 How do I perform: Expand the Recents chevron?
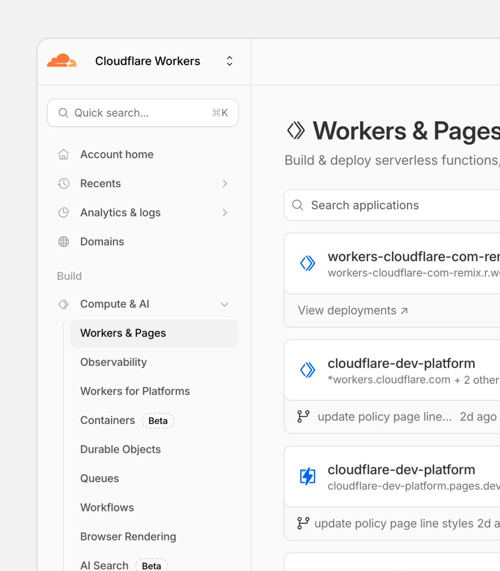[225, 183]
